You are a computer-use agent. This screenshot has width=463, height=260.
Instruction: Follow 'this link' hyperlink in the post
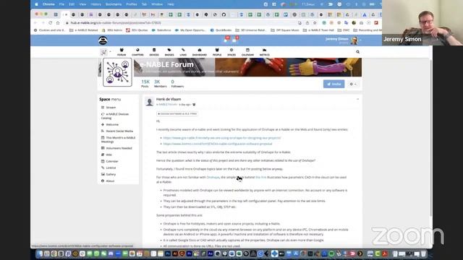(260, 177)
